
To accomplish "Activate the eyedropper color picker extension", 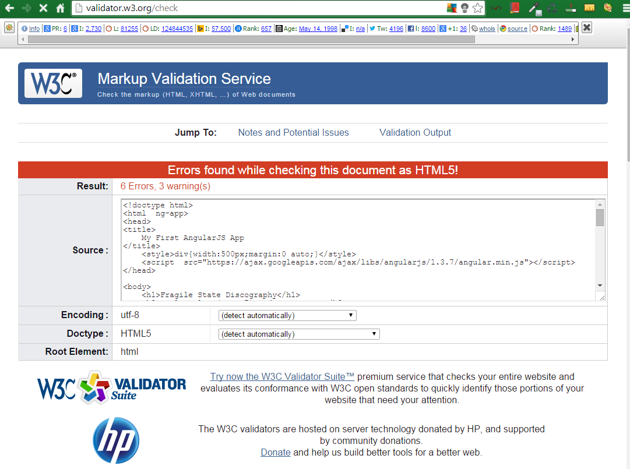I will coord(534,8).
